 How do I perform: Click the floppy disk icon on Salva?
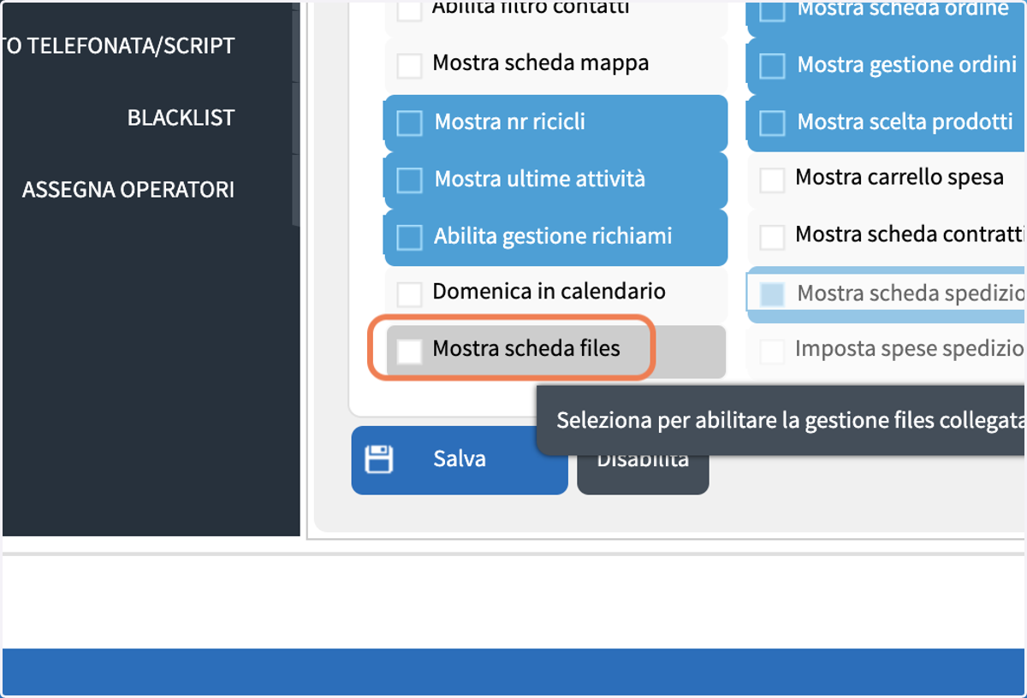tap(378, 459)
